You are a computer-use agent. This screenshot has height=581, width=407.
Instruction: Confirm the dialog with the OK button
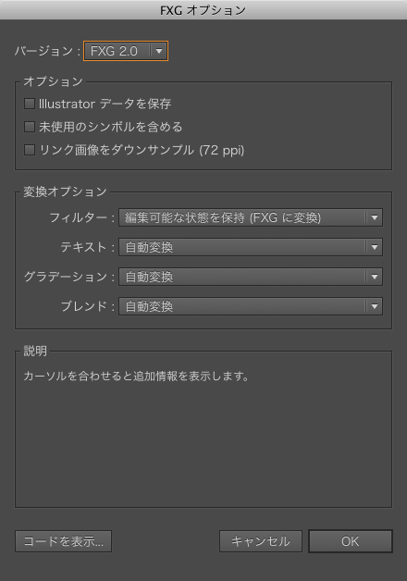(x=351, y=541)
